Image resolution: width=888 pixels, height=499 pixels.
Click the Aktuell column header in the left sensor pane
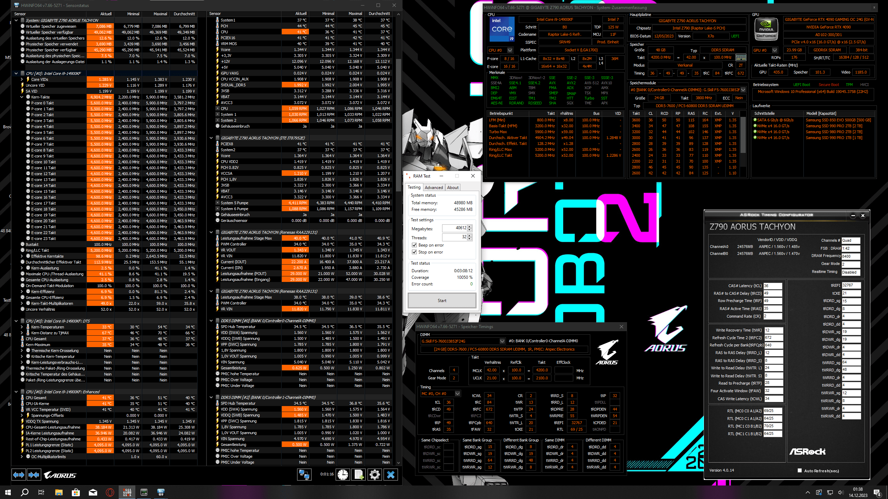pyautogui.click(x=100, y=14)
